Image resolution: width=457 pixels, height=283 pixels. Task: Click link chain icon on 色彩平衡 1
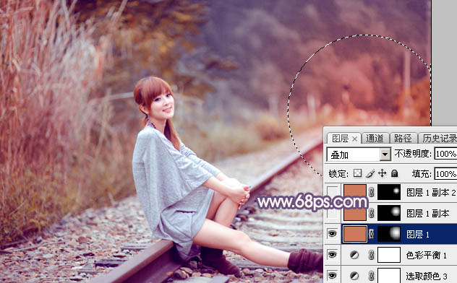(371, 255)
